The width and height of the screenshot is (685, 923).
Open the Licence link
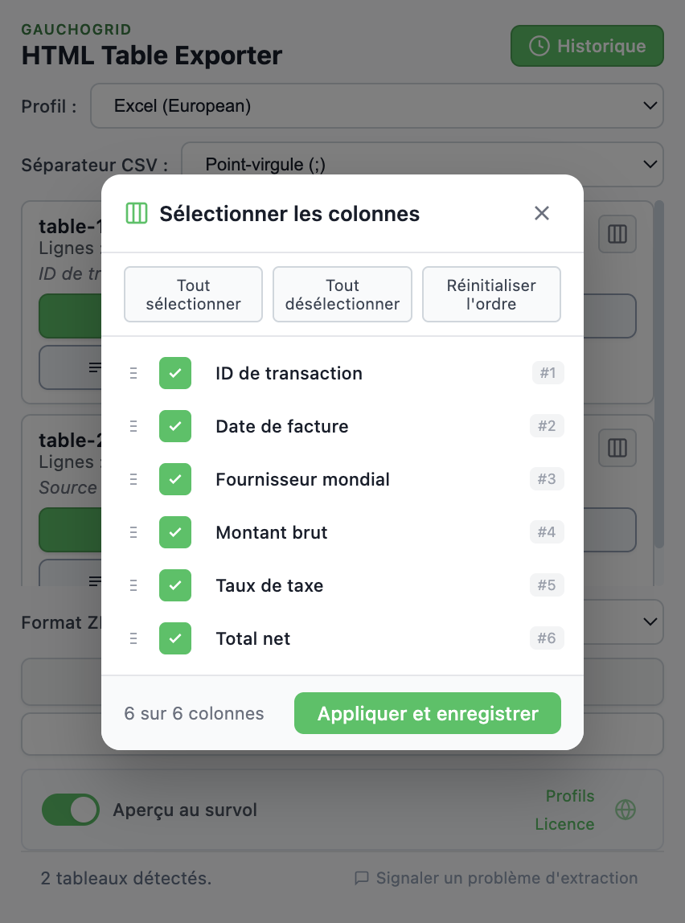coord(564,823)
